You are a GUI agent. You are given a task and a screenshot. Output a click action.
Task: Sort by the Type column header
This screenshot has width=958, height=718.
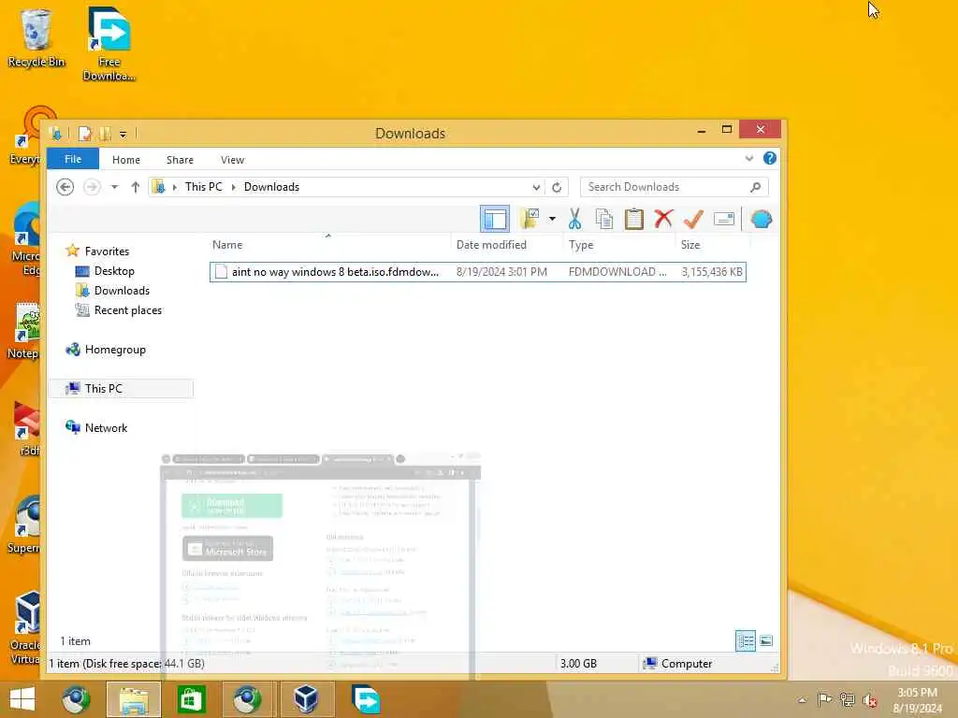581,245
